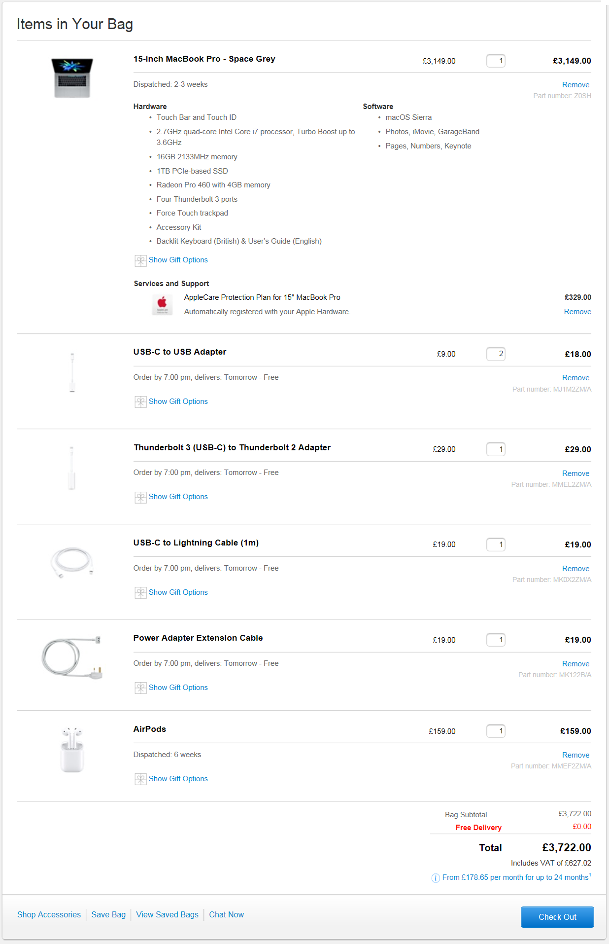The image size is (609, 944).
Task: Click the AppleCare Protection Plan icon
Action: tap(162, 304)
